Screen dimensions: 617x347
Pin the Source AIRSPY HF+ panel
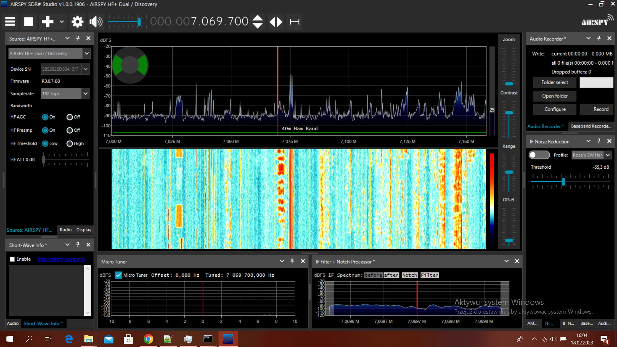tap(78, 38)
